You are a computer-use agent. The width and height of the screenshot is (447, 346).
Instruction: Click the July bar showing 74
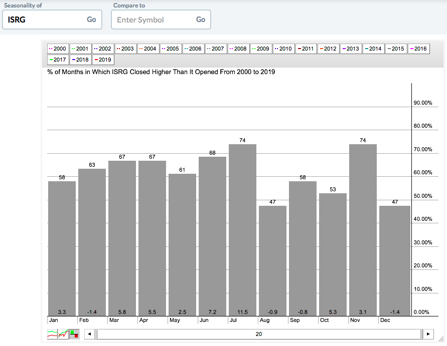click(242, 230)
